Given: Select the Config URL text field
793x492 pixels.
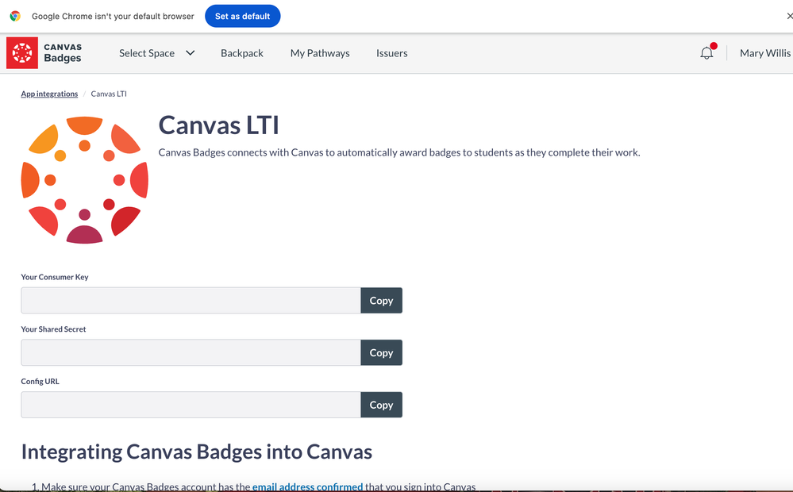Looking at the screenshot, I should (x=191, y=405).
